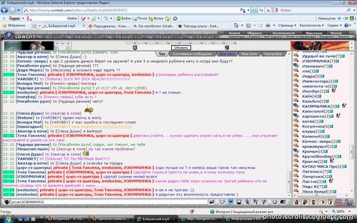Click the Войти login button
This screenshot has height=223, width=357.
(x=124, y=18)
